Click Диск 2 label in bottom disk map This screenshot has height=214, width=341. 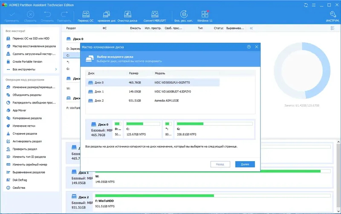tap(84, 197)
